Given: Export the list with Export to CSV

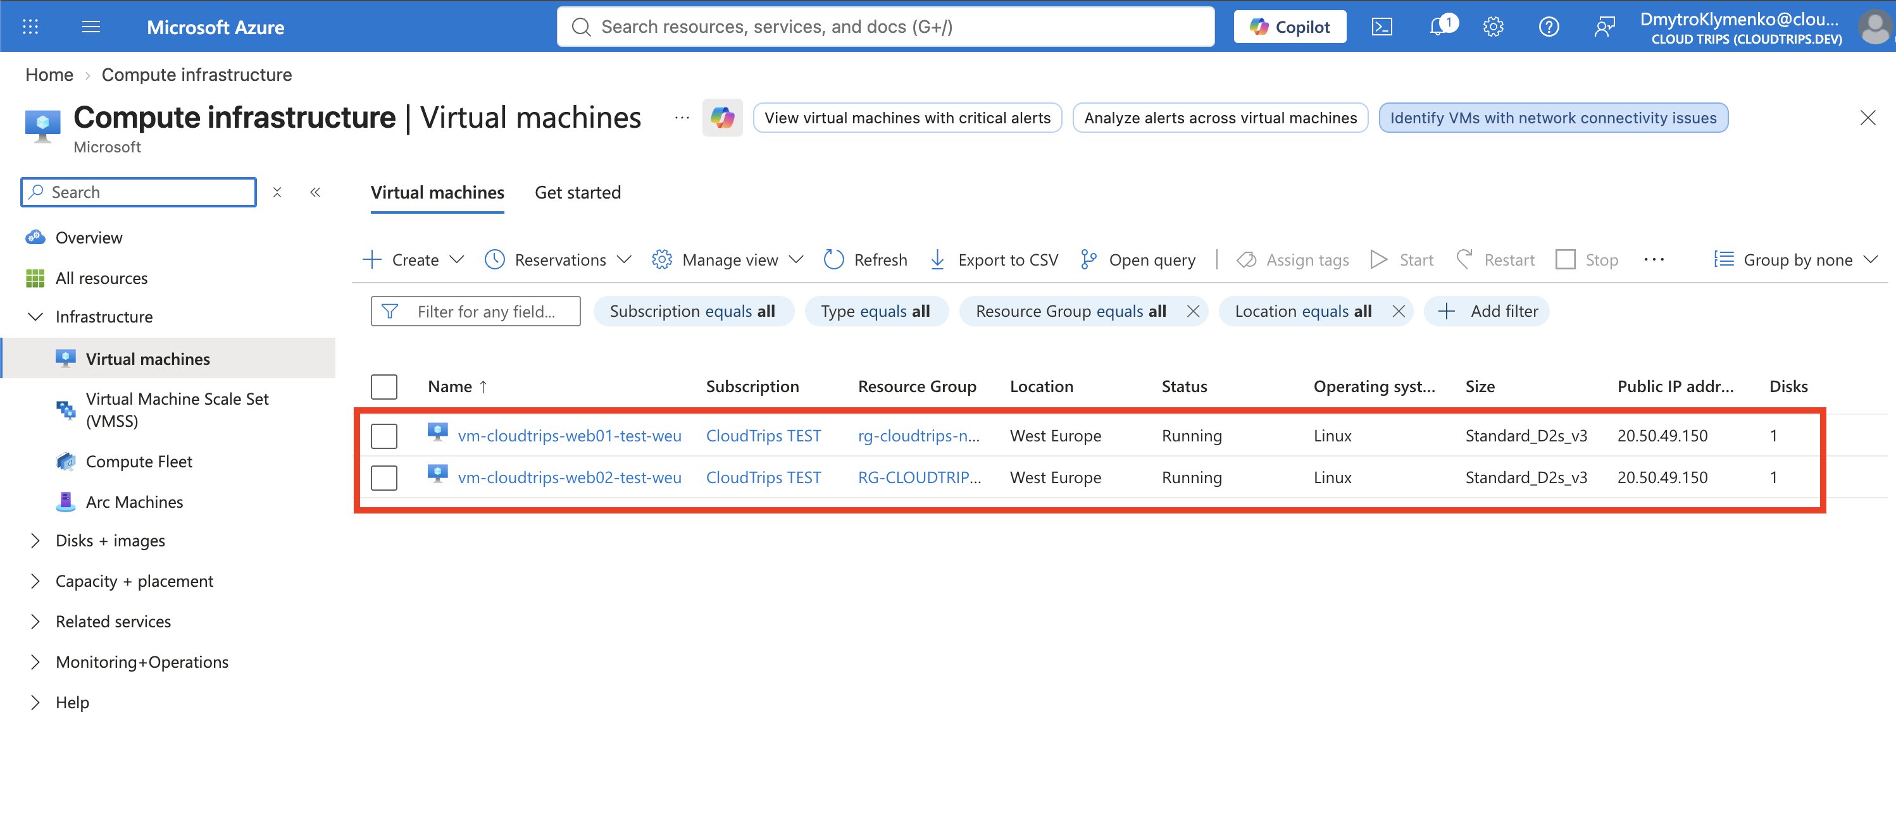Looking at the screenshot, I should [x=994, y=259].
